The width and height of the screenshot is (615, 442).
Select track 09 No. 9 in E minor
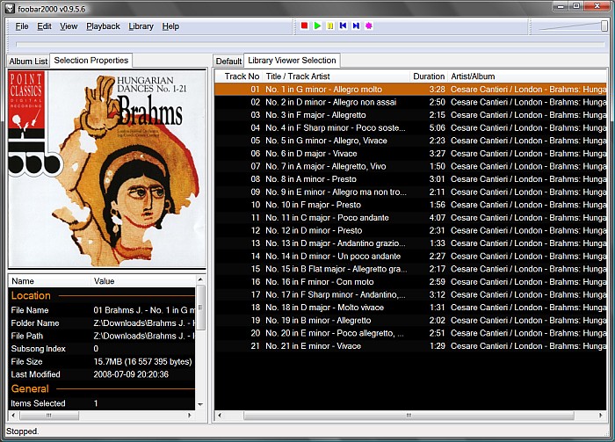pos(410,192)
